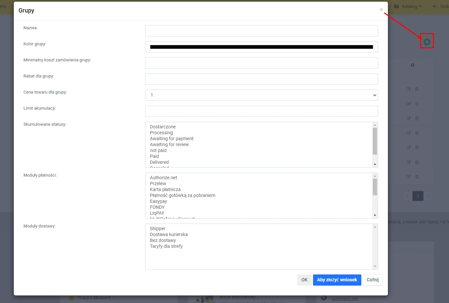Open the Katalog menu in top bar
449x303 pixels.
pyautogui.click(x=408, y=6)
